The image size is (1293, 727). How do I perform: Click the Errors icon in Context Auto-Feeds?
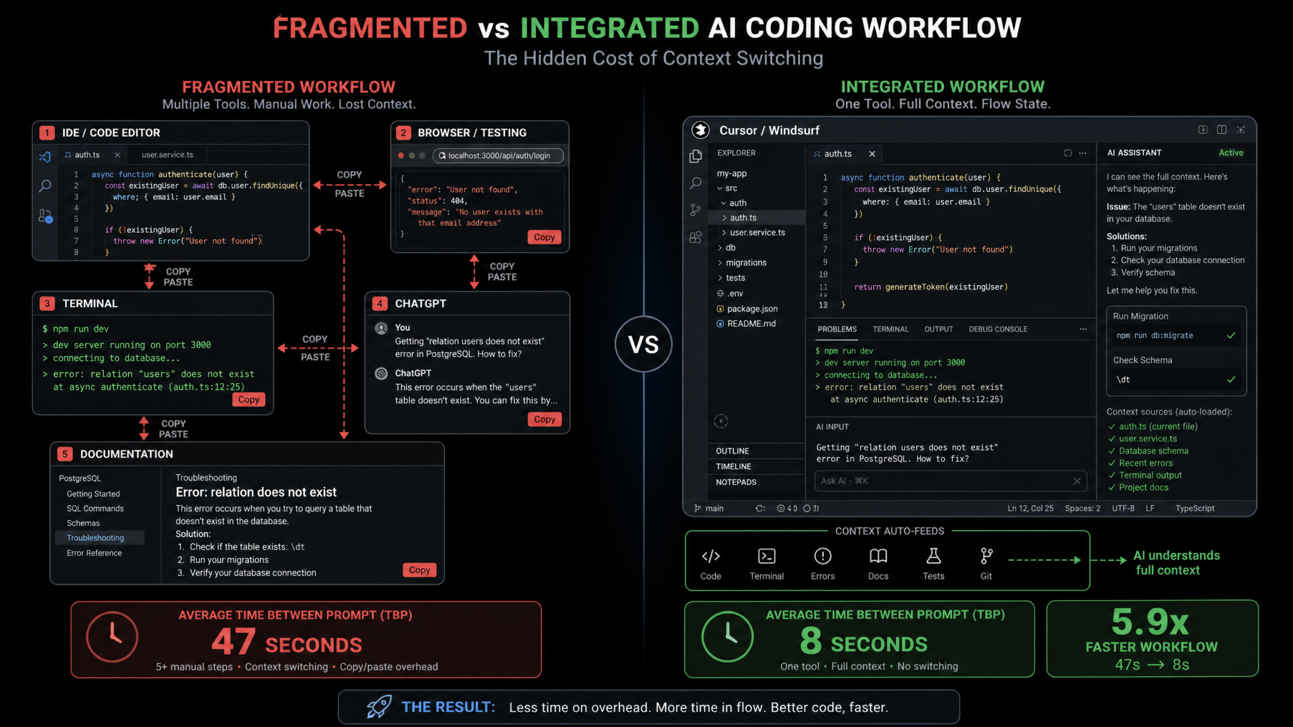coord(823,556)
